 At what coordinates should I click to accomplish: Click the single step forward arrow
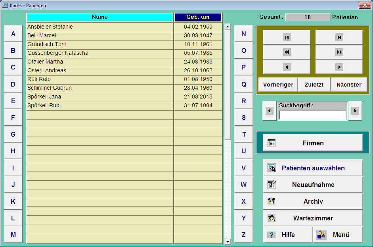pos(339,67)
